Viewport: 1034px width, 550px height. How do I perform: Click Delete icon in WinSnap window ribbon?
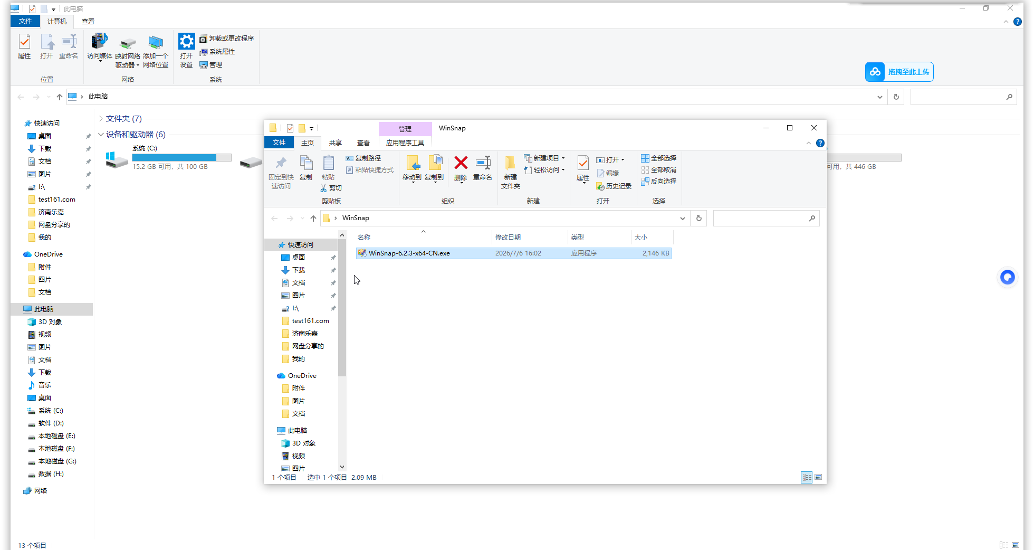461,168
